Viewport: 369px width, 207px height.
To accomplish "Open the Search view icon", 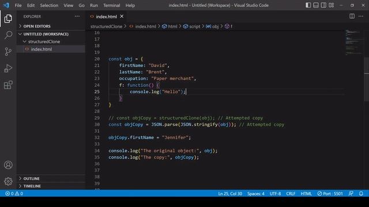I will (x=8, y=35).
